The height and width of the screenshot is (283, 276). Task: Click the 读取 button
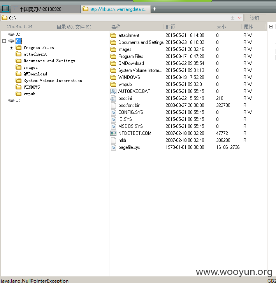click(255, 18)
